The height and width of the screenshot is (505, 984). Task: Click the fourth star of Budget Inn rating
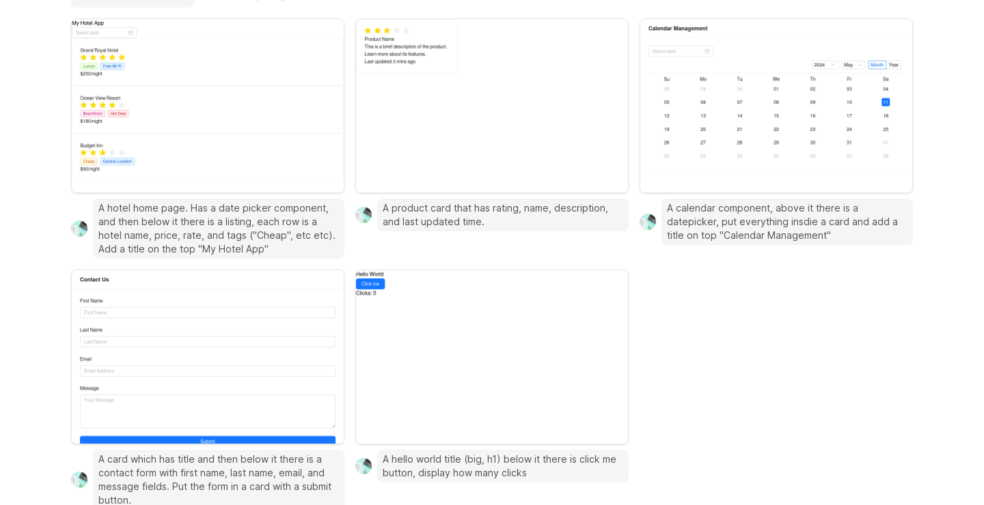(113, 153)
